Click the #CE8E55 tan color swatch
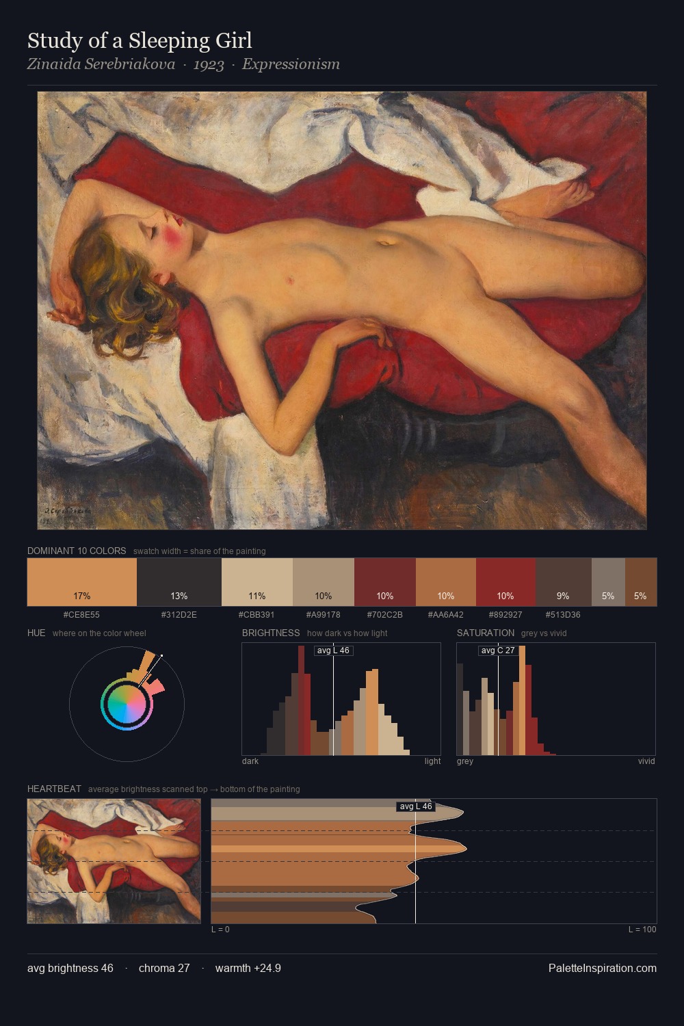684x1026 pixels. point(82,582)
